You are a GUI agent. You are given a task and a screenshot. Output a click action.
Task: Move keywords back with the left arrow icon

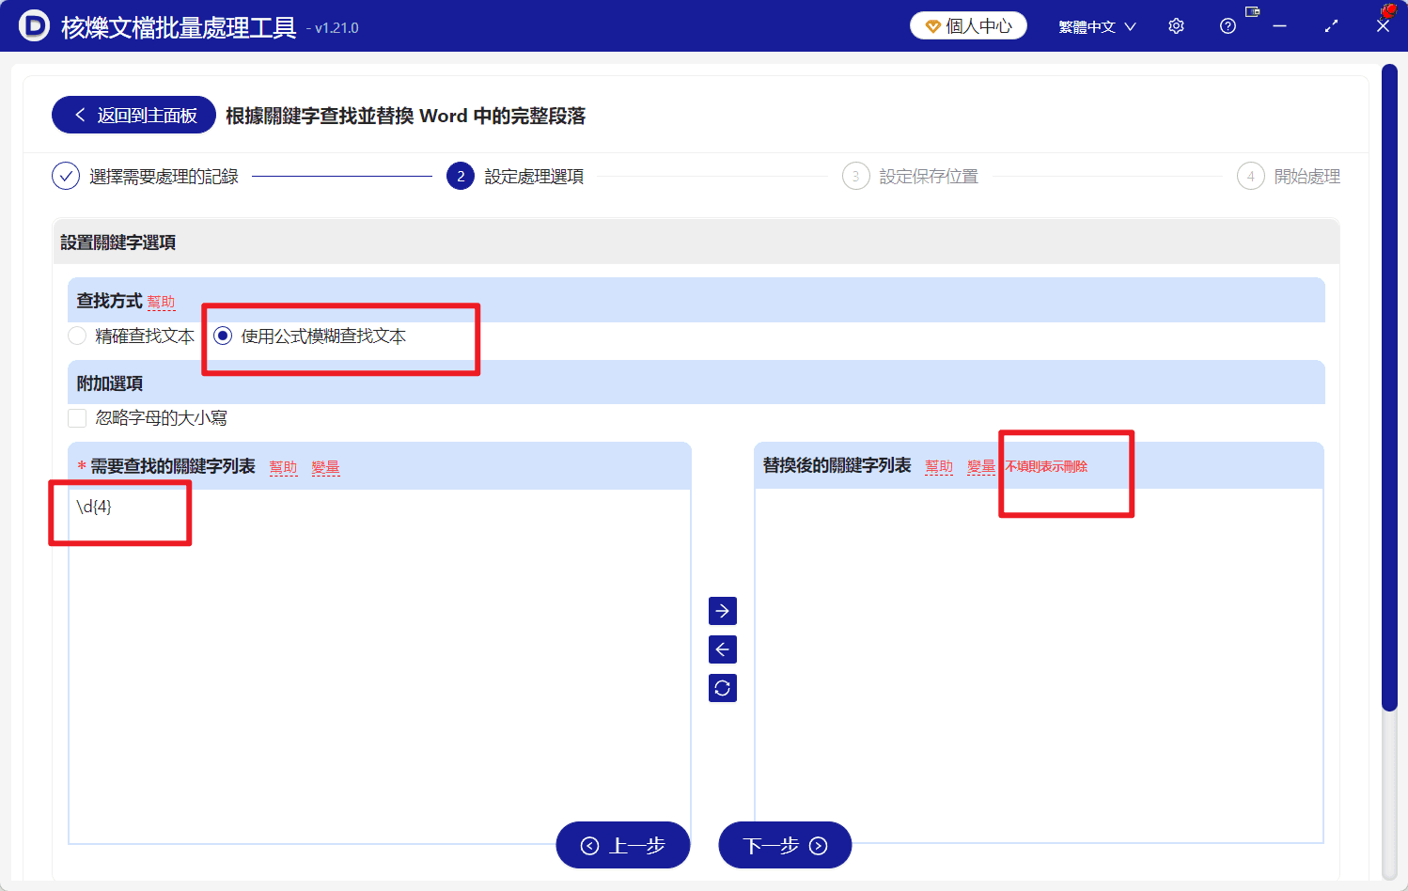pos(722,649)
